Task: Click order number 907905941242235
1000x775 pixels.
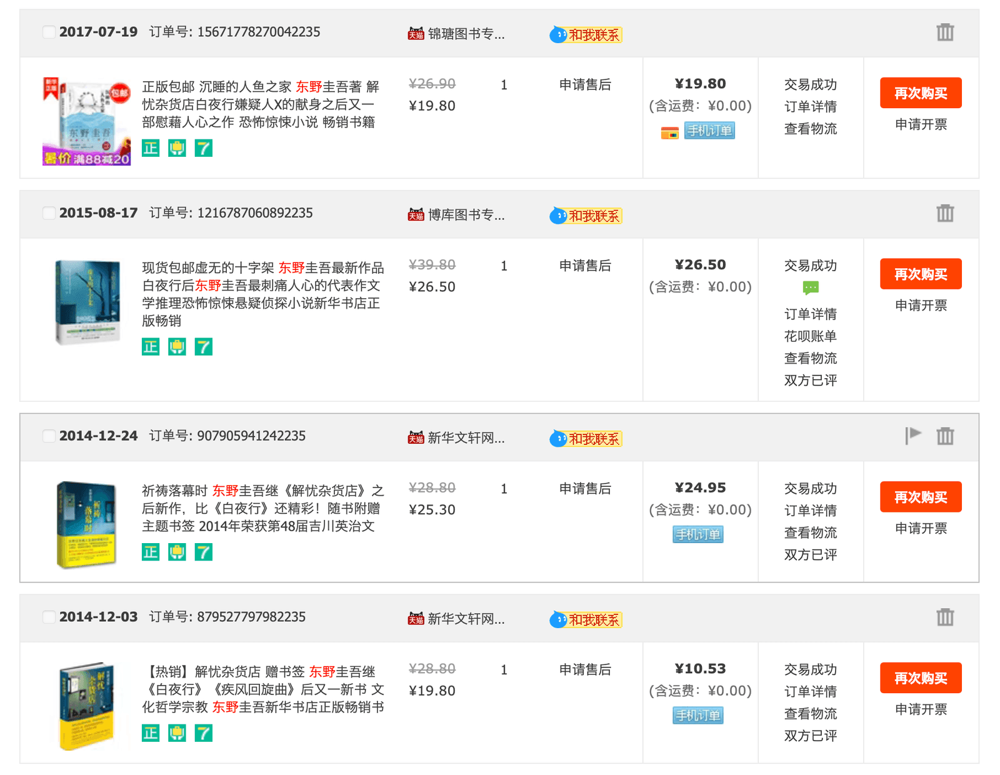Action: tap(251, 436)
